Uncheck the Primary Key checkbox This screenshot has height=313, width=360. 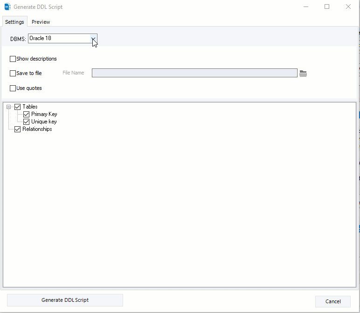tap(27, 114)
